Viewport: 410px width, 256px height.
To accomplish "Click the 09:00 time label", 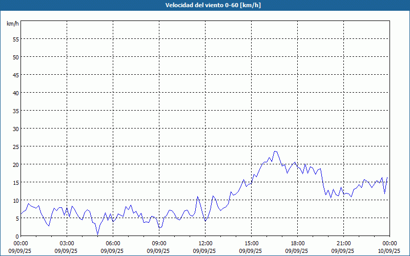I will 159,243.
